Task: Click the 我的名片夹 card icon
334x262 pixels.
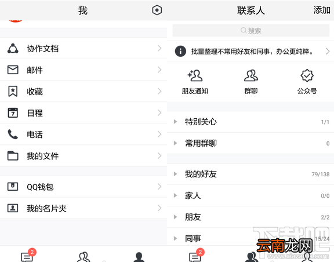Action: (13, 208)
